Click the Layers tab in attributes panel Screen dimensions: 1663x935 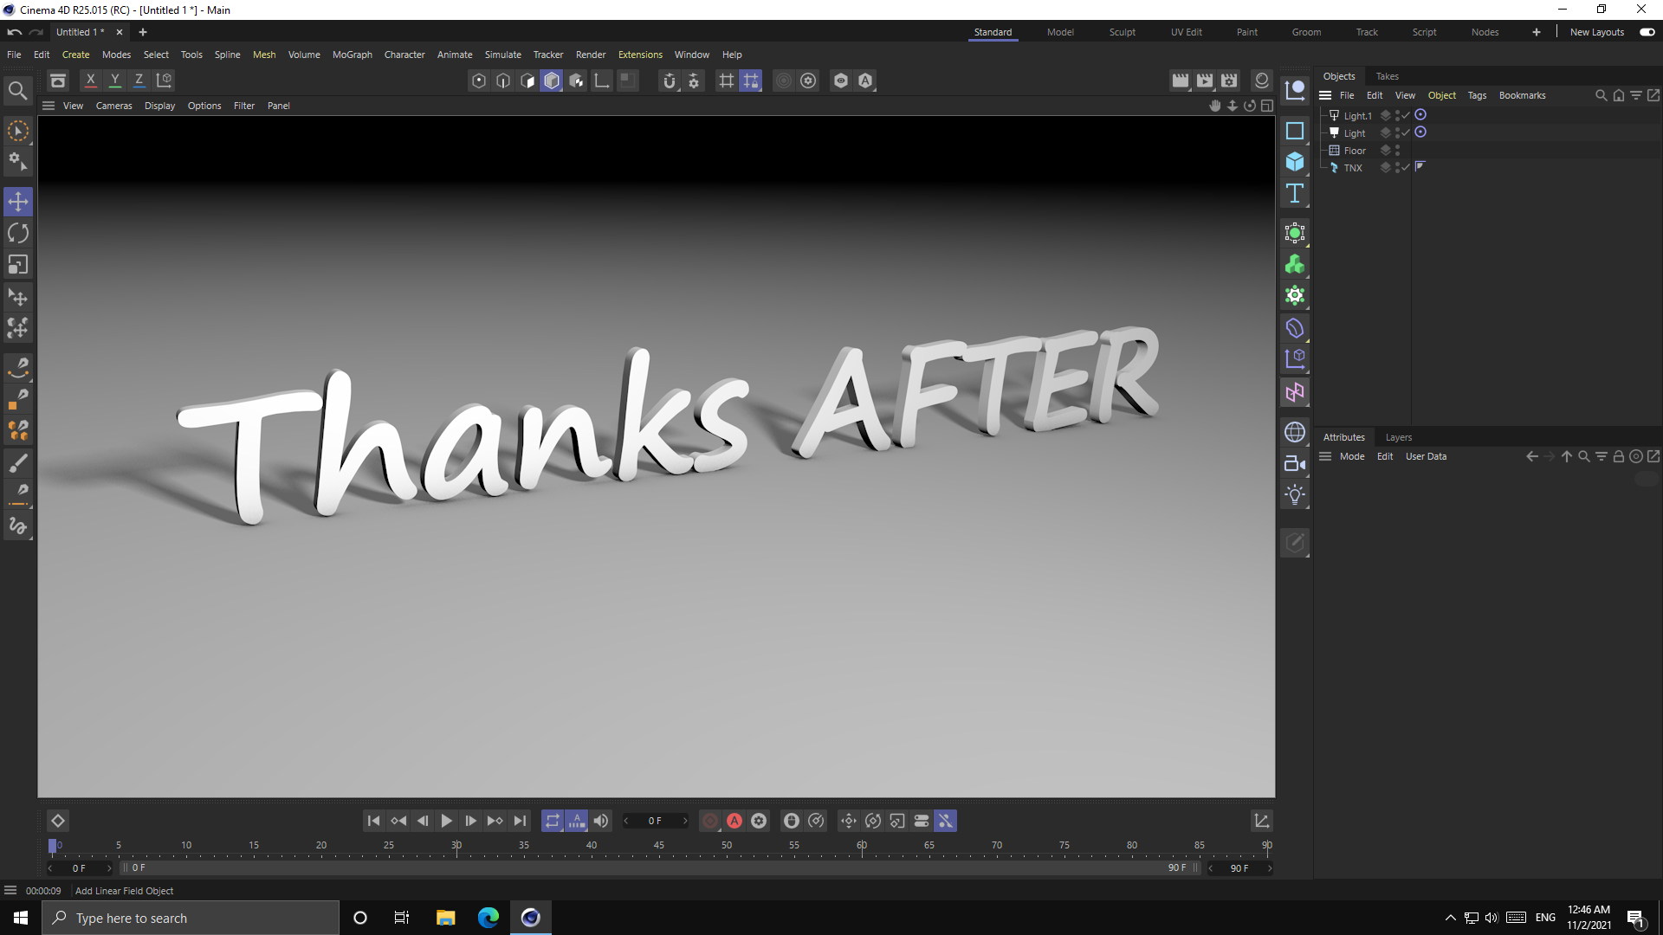[1398, 436]
